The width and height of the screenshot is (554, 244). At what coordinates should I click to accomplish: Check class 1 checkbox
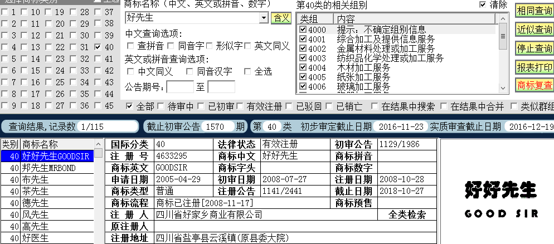(x=4, y=12)
